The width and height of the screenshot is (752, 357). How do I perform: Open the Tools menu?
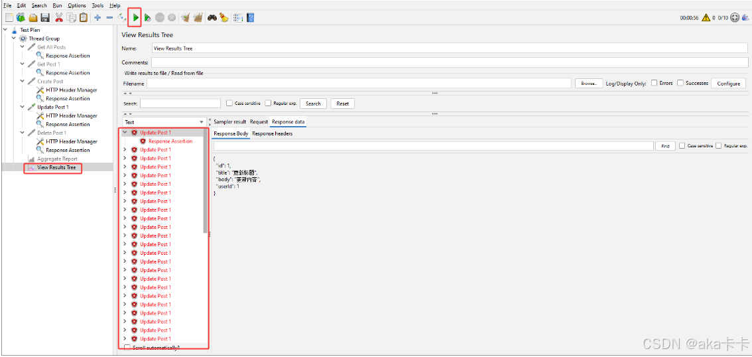pos(97,5)
